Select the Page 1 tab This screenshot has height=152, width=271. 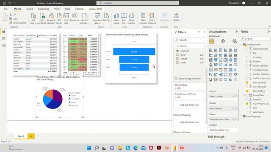tap(21, 136)
